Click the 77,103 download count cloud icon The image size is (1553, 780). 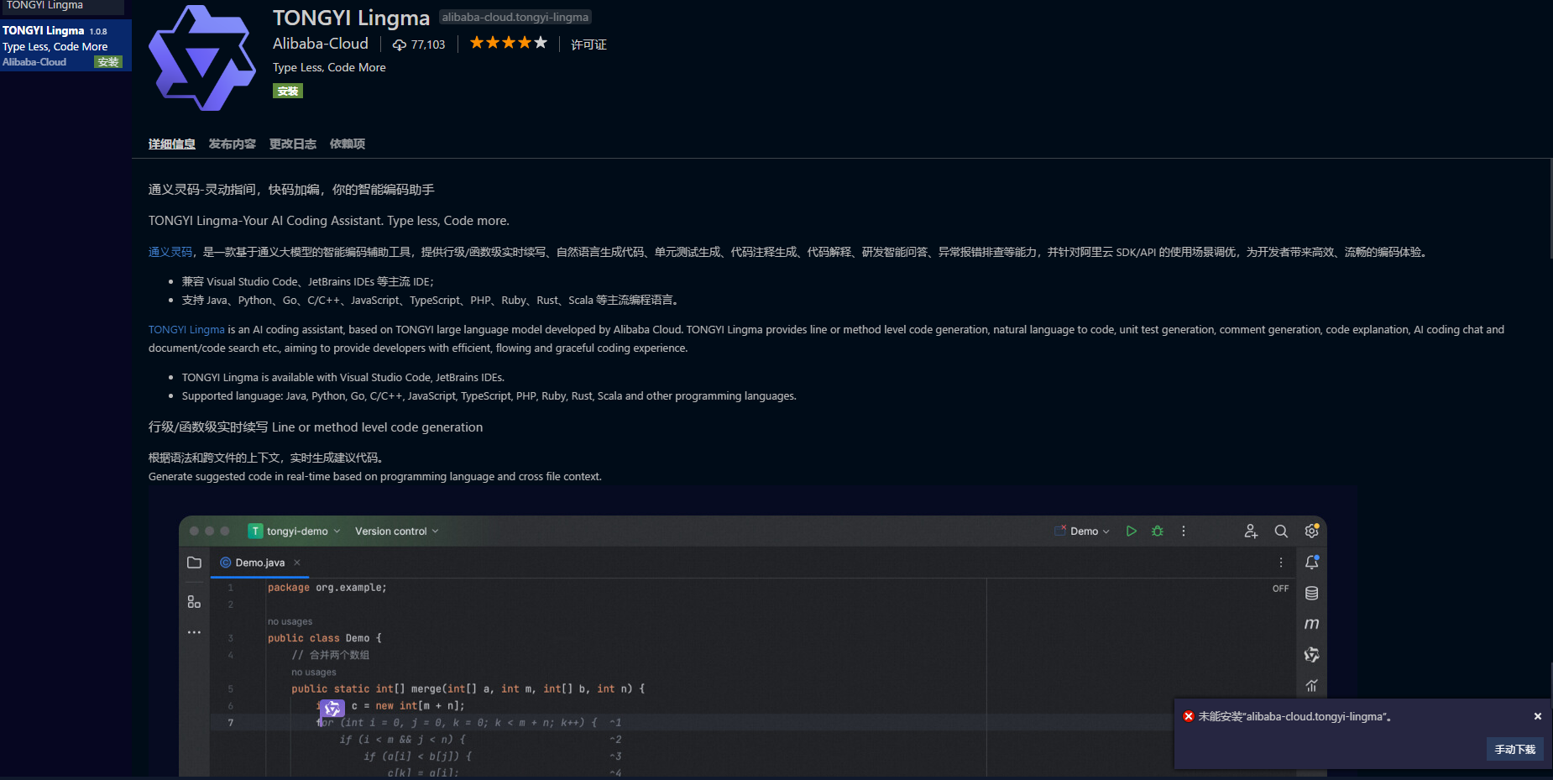[x=400, y=44]
